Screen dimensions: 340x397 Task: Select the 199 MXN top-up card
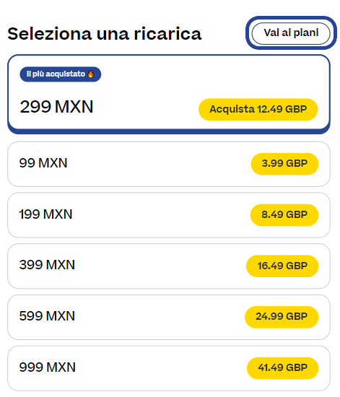coord(169,215)
